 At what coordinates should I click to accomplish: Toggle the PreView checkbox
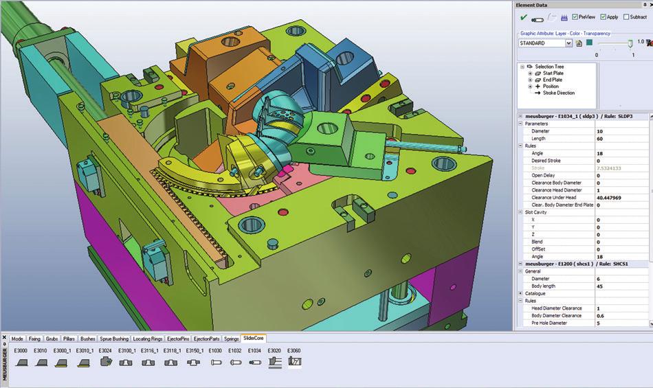pyautogui.click(x=575, y=17)
